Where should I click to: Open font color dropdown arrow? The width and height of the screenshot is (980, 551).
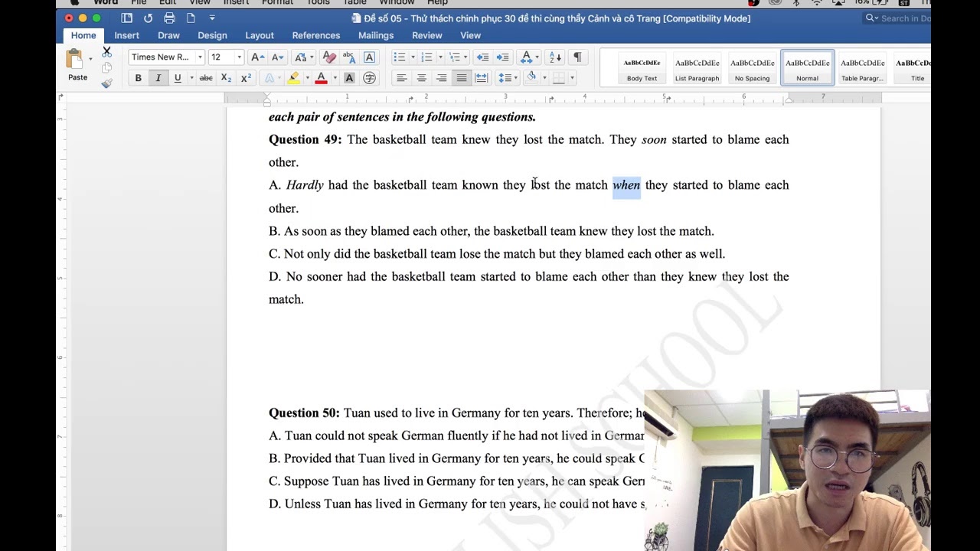click(335, 78)
